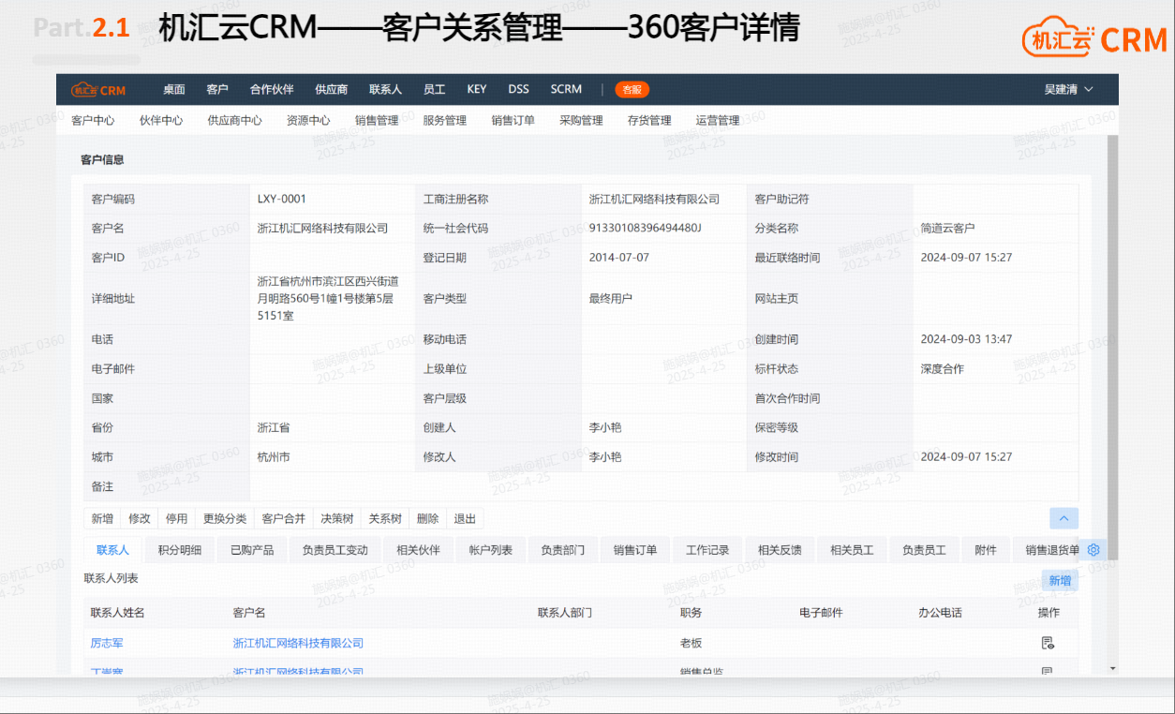The height and width of the screenshot is (714, 1175).
Task: Open 伙伴中心 in the sub-navigation
Action: [x=161, y=121]
